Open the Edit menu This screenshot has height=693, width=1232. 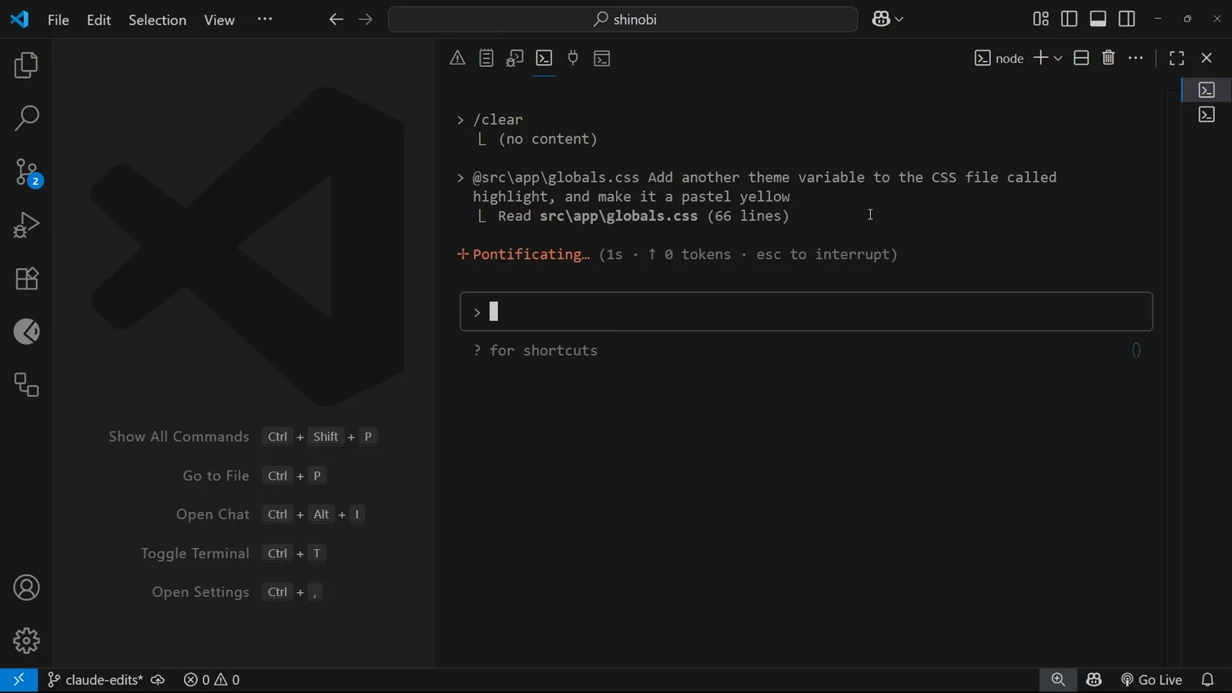tap(99, 20)
